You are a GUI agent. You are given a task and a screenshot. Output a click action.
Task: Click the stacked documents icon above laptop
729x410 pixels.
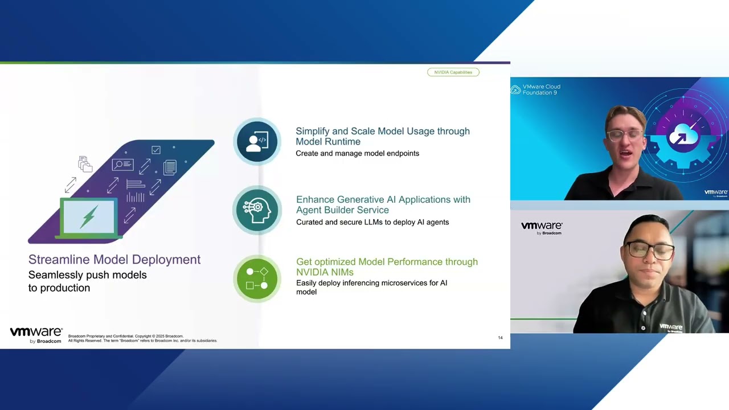pos(85,164)
